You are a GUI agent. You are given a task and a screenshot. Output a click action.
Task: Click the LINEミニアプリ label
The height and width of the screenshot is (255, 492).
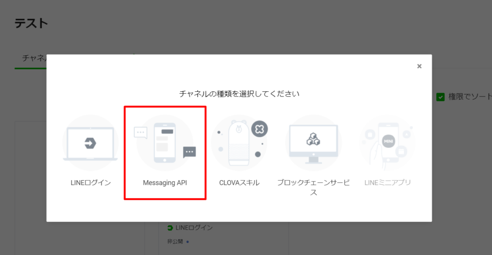click(x=388, y=182)
